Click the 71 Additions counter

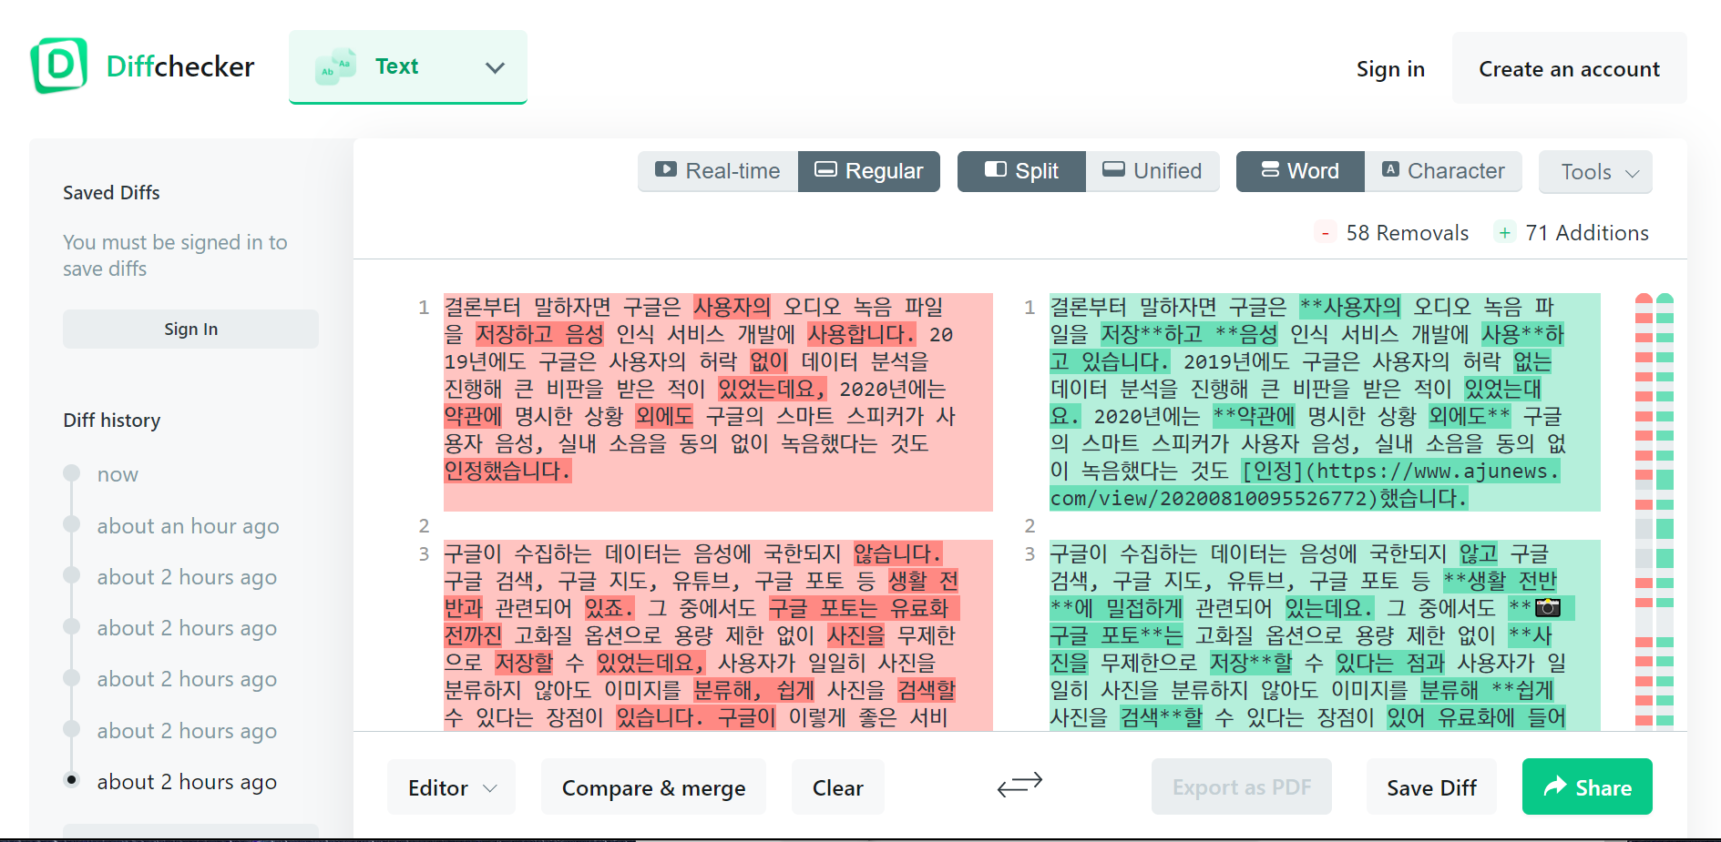(1587, 233)
